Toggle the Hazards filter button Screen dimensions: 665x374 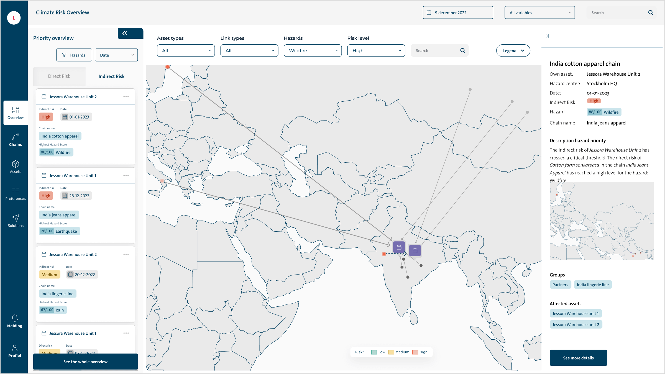[x=74, y=55]
